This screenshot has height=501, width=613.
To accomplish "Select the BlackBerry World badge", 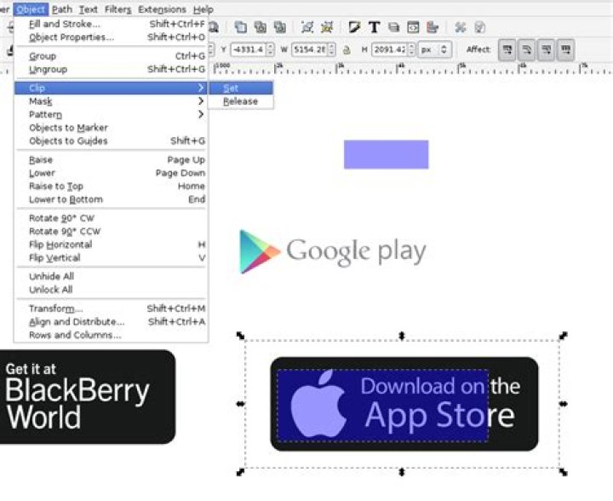I will (x=87, y=397).
